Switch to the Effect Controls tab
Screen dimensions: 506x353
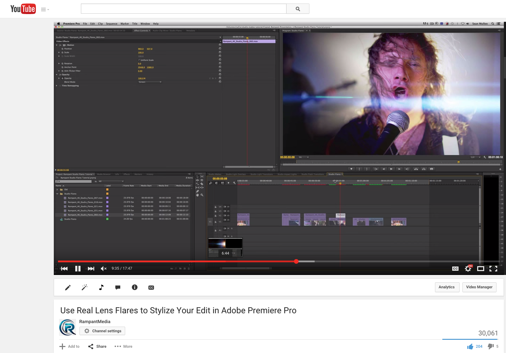coord(141,31)
